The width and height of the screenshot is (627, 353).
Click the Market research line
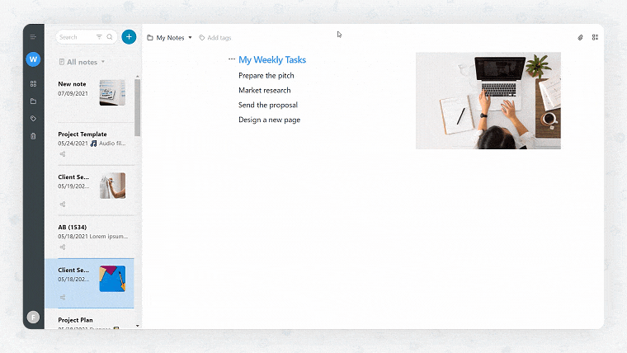coord(264,91)
